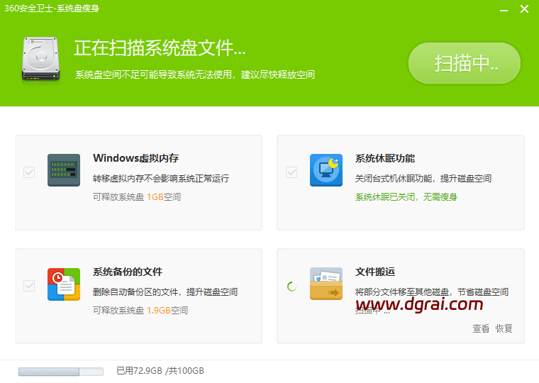The image size is (539, 383).
Task: Click the 已用72.9GB /共100GB status text
Action: tap(160, 371)
